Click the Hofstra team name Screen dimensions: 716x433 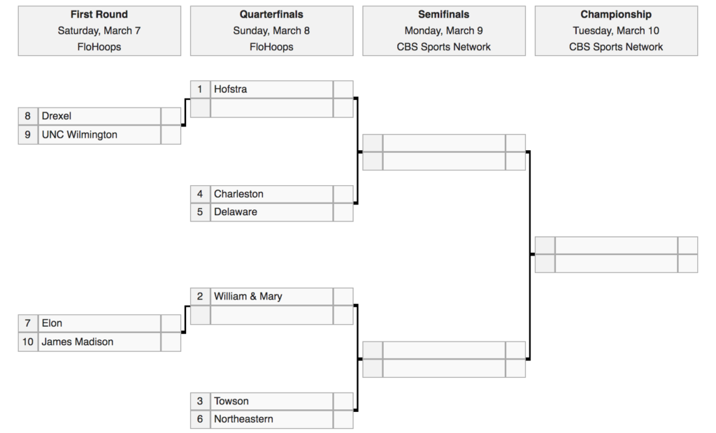click(x=230, y=89)
